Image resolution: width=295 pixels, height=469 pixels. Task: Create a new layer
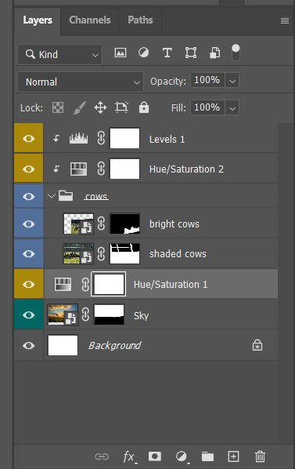click(x=233, y=456)
